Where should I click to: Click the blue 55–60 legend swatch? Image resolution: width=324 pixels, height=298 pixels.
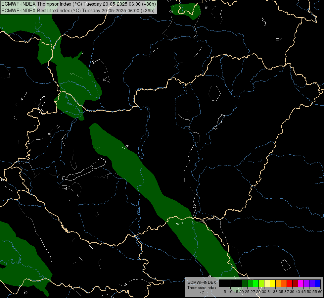318,283
